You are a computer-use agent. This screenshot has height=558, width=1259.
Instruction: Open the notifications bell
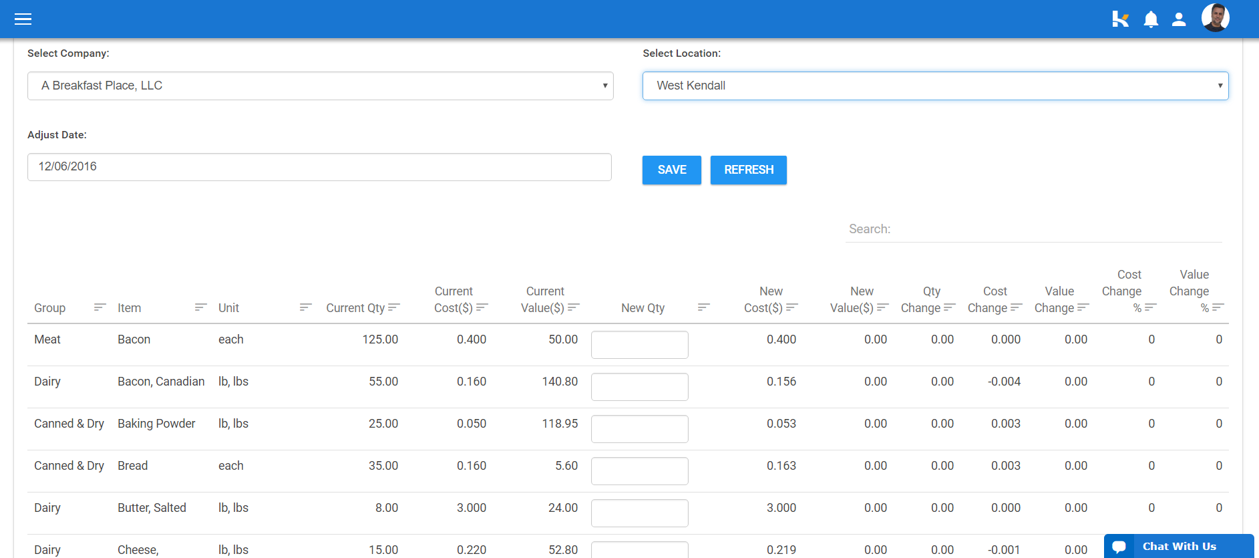pos(1151,19)
